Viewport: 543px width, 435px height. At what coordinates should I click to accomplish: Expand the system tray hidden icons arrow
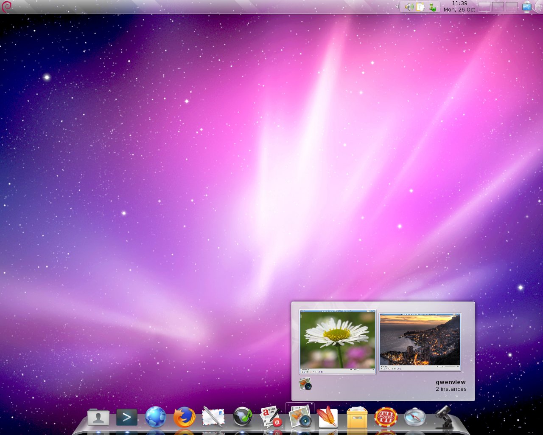397,7
